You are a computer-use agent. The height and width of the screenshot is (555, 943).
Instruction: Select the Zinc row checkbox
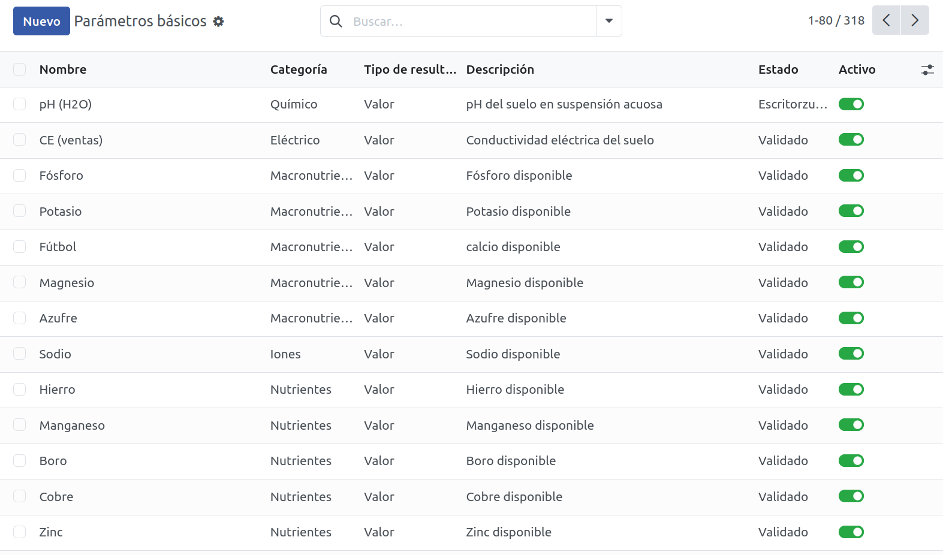point(20,532)
